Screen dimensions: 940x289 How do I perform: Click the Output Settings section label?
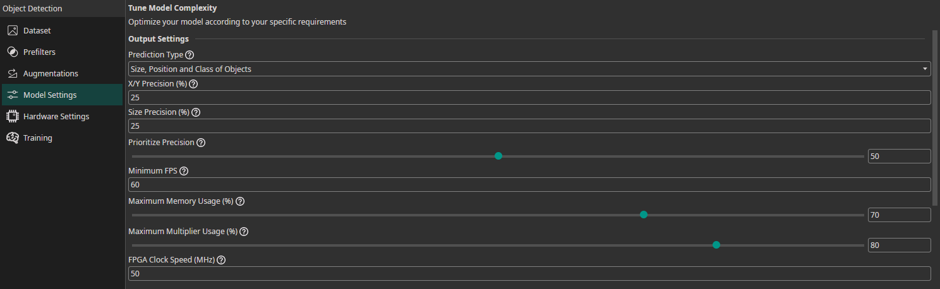pos(159,39)
